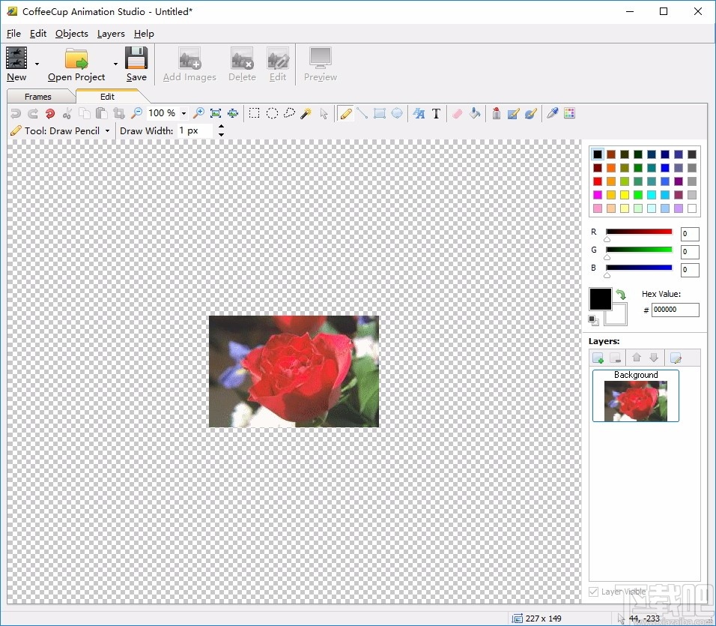716x626 pixels.
Task: Select the Eraser tool
Action: coord(457,113)
